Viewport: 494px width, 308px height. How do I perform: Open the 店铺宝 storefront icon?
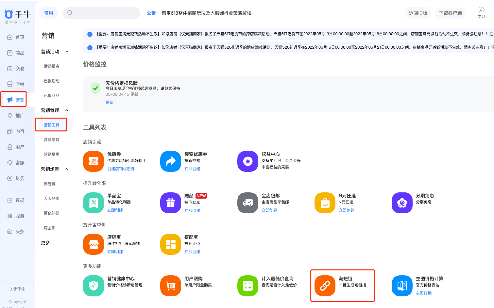(x=94, y=244)
